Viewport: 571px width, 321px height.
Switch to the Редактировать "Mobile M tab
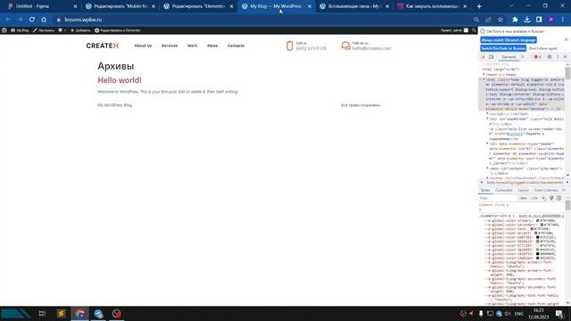click(120, 6)
